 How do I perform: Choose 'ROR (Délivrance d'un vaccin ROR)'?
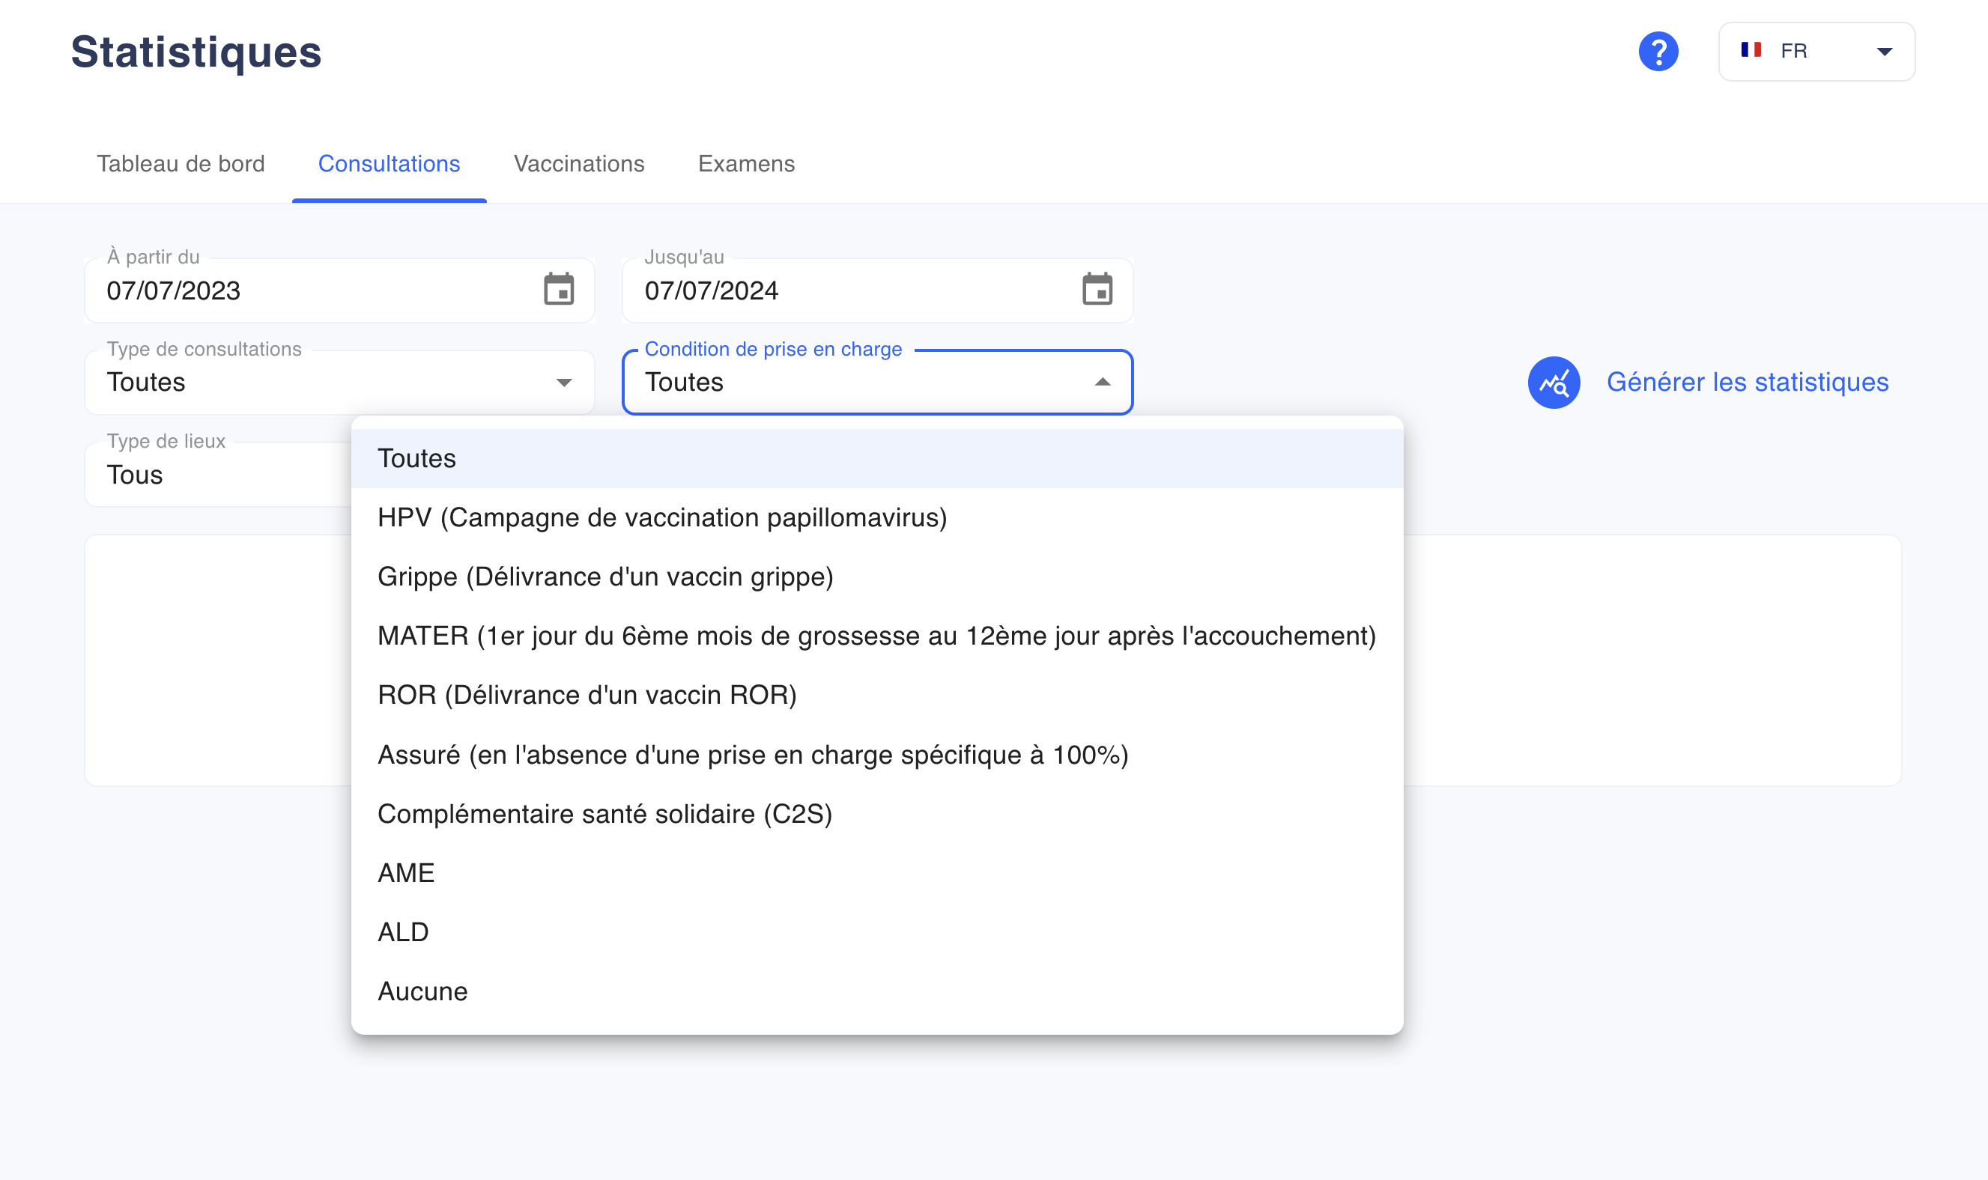tap(876, 695)
